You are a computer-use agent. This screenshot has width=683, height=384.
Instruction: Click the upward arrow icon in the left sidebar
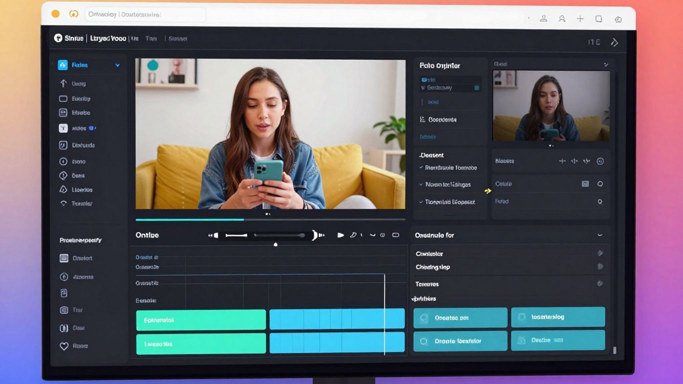point(63,83)
